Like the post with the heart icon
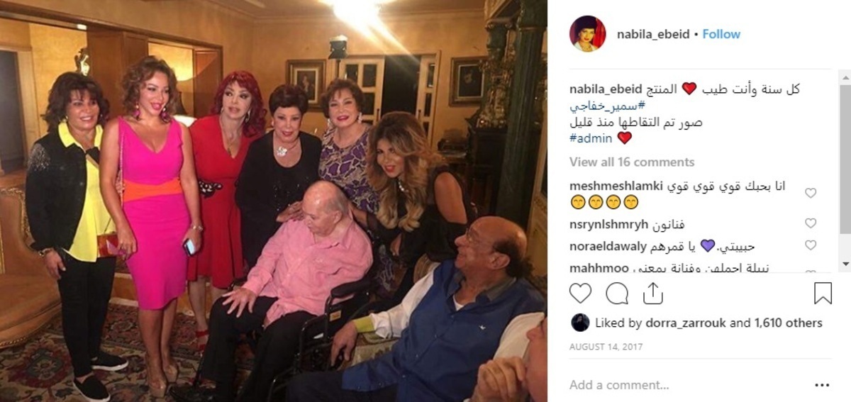Image resolution: width=851 pixels, height=402 pixels. pyautogui.click(x=580, y=293)
